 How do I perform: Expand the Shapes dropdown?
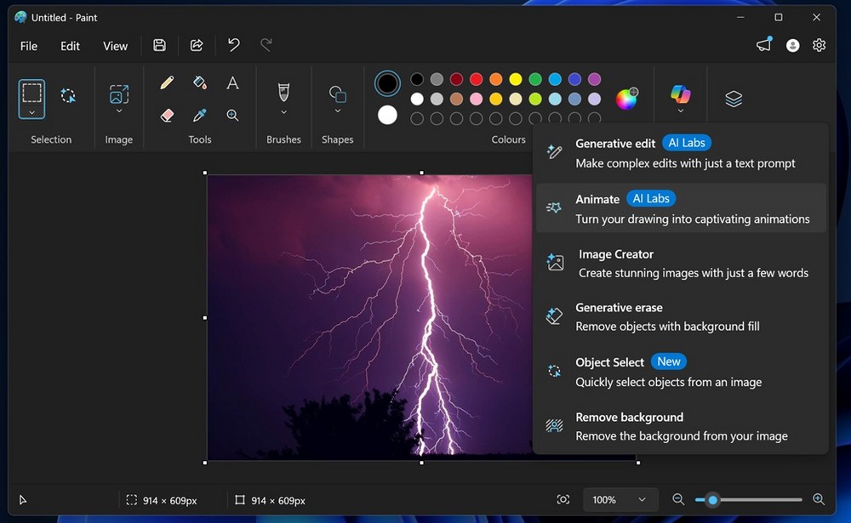tap(338, 111)
